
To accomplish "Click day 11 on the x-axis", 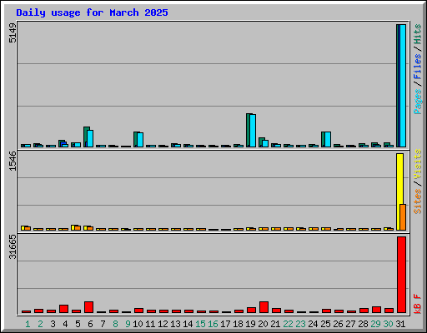I will [x=150, y=324].
